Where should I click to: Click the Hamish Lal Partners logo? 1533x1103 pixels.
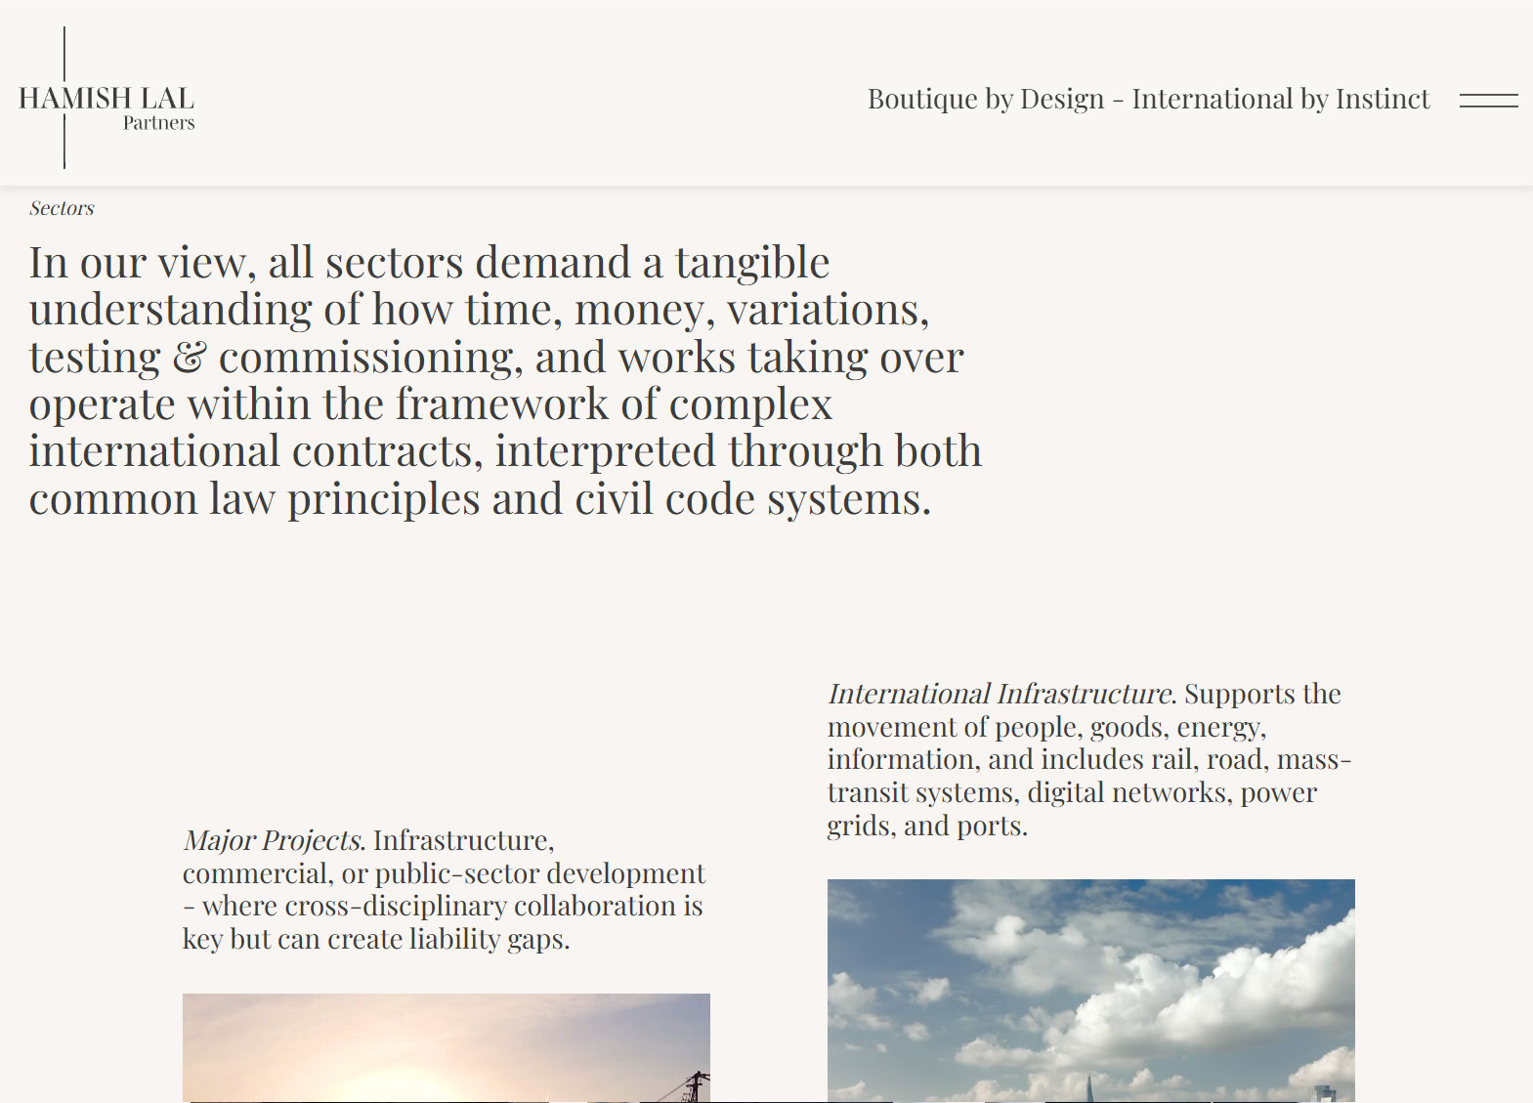coord(106,98)
